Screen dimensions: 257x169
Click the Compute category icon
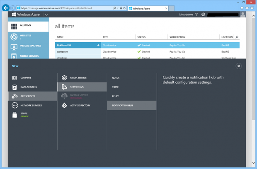tap(15, 78)
